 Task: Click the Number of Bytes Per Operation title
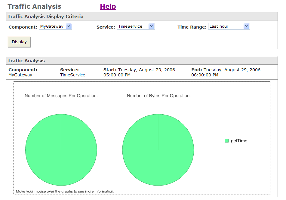159,96
